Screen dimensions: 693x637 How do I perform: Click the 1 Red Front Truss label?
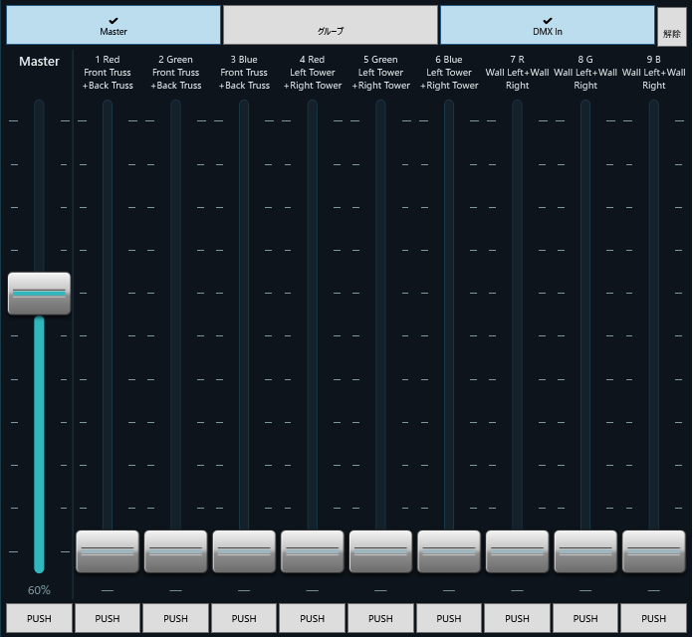[108, 73]
